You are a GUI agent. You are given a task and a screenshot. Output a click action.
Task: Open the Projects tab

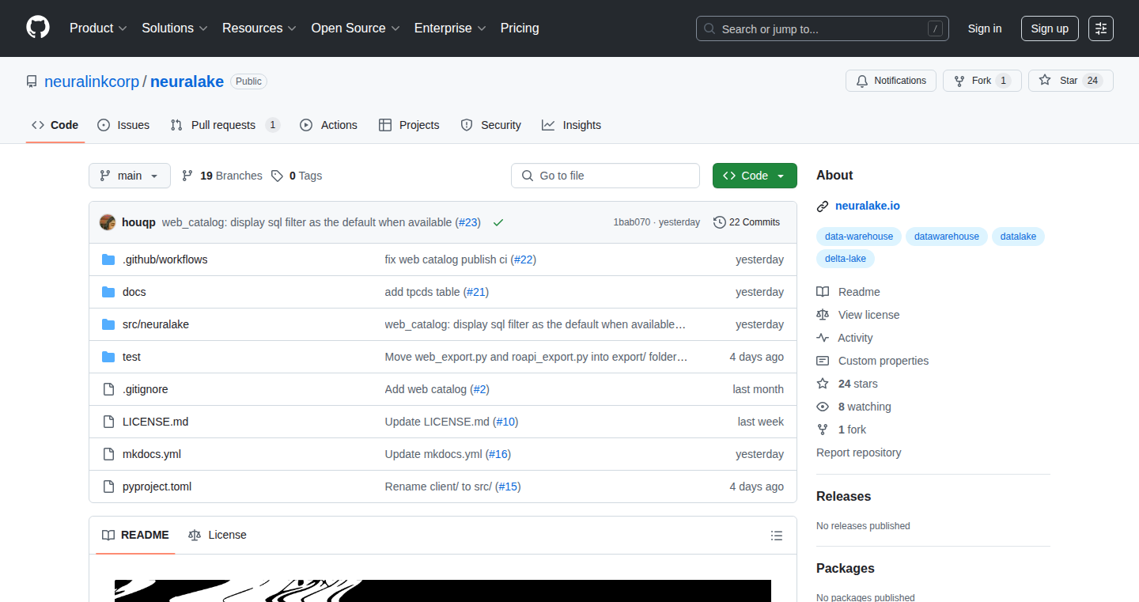409,125
